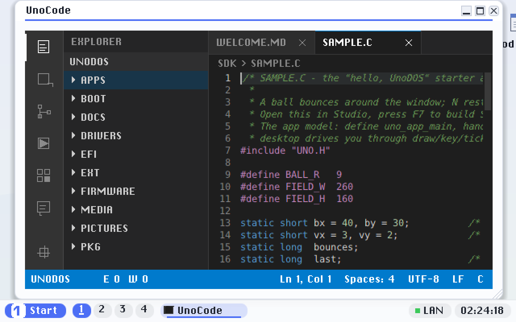516x322 pixels.
Task: Click the #define BALL_R 9 line
Action: (x=291, y=175)
